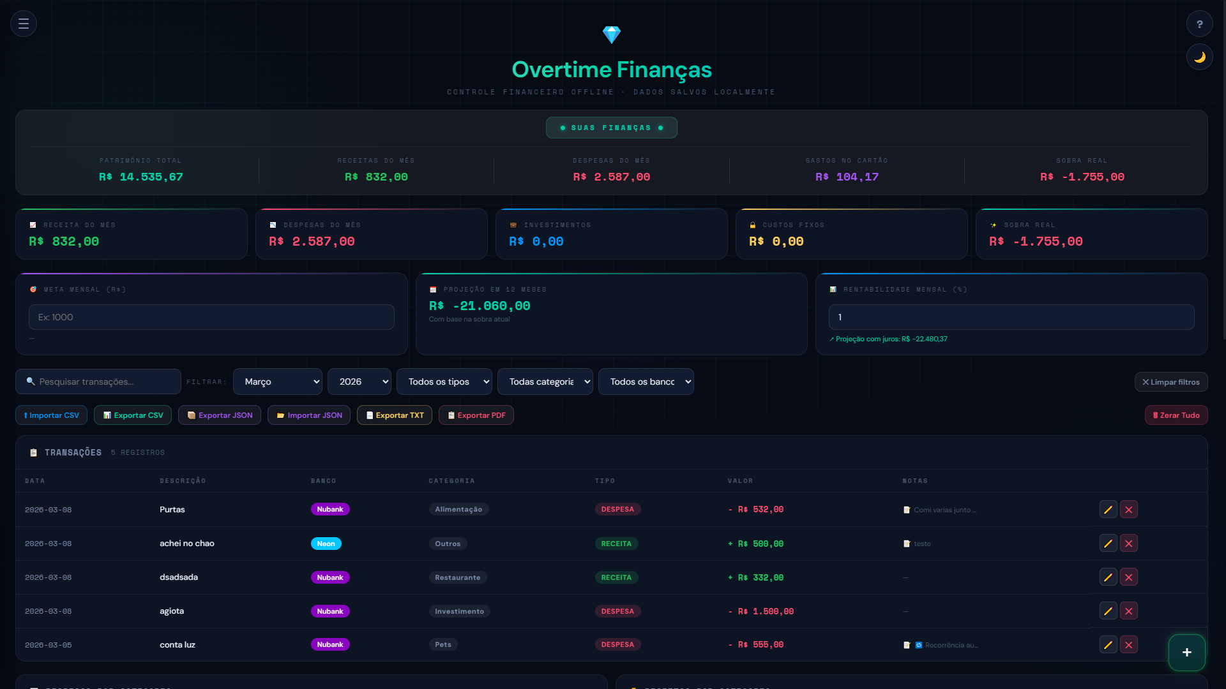1226x689 pixels.
Task: Click the Meta Mensal input field
Action: click(211, 316)
